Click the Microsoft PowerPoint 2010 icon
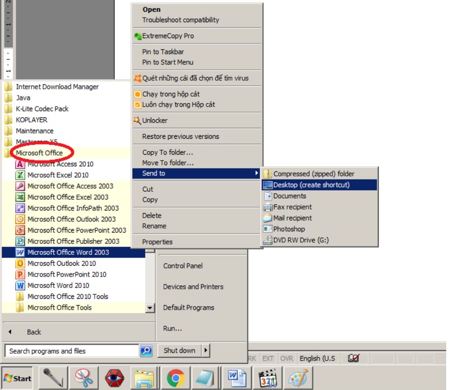This screenshot has height=390, width=453. 20,274
